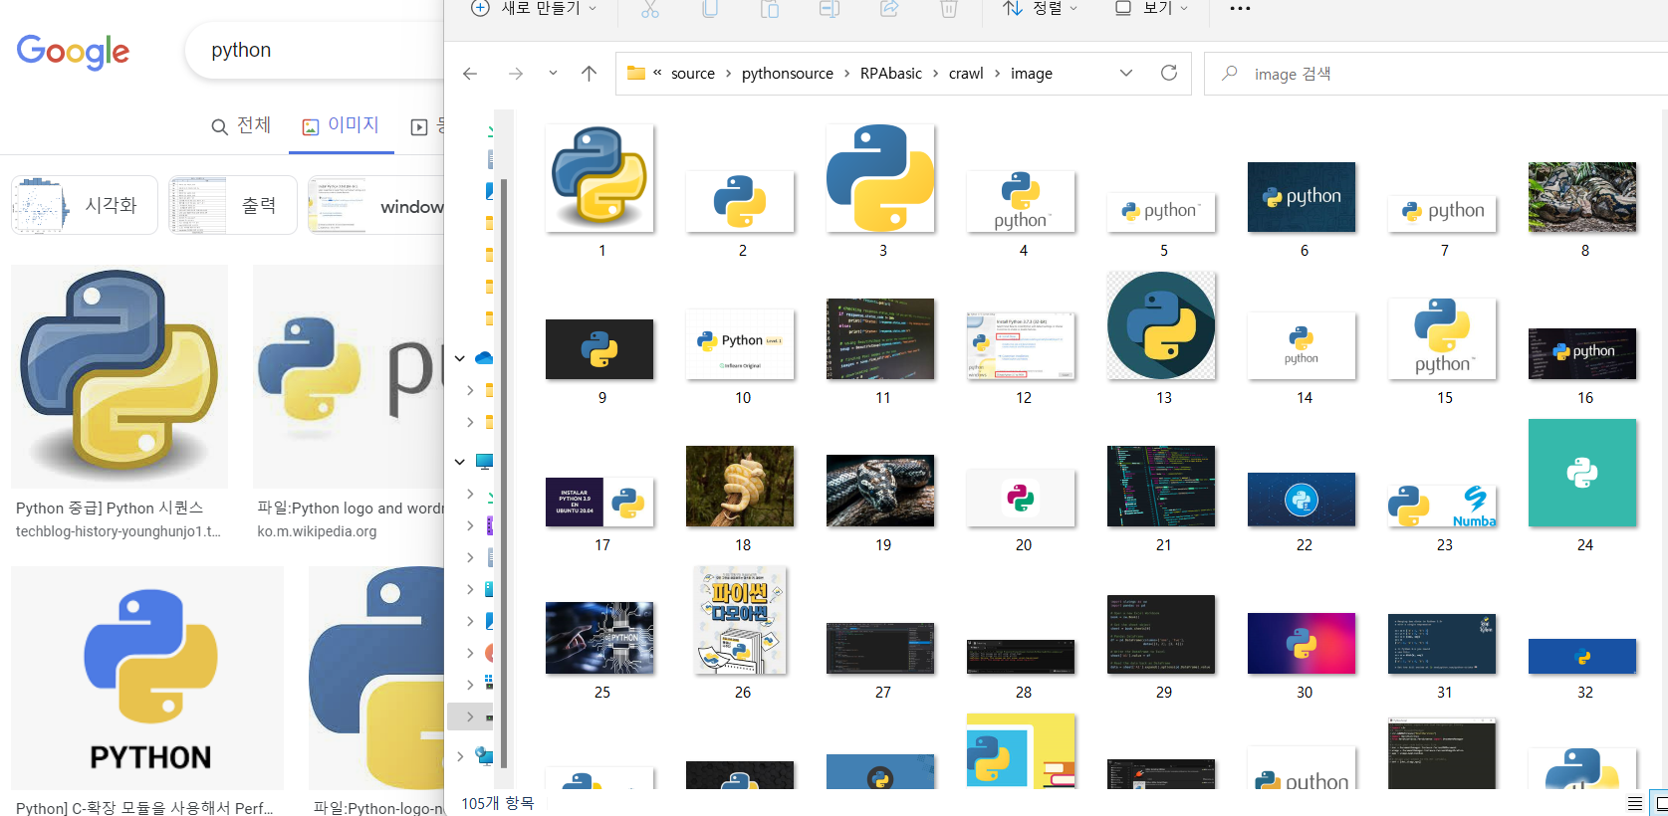Go back with Explorer back arrow

tap(470, 74)
